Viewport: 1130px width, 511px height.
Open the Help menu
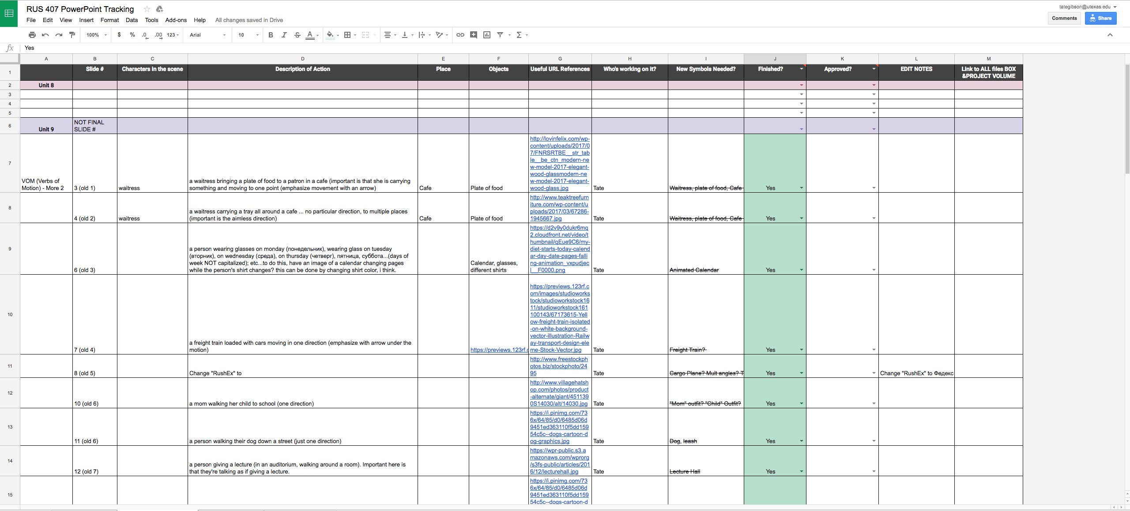(x=200, y=20)
